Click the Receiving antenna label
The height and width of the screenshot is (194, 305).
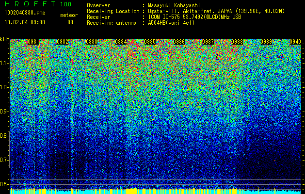(x=112, y=23)
